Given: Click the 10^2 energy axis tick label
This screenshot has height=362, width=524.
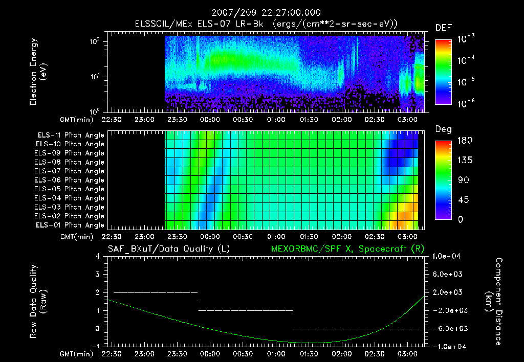Looking at the screenshot, I should pos(95,41).
